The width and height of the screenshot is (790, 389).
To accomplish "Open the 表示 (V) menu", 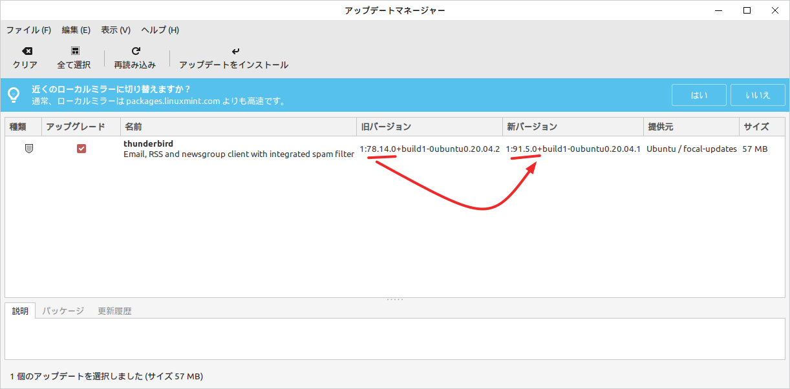I will (116, 30).
